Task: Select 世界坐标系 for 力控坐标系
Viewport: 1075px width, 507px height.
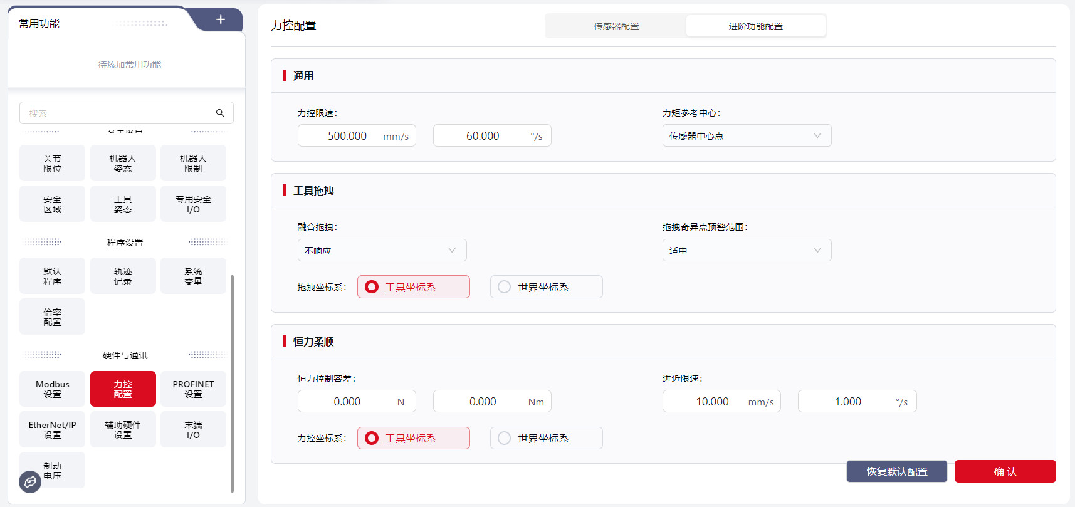Action: (x=546, y=438)
